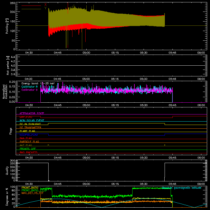The height and width of the screenshot is (210, 210).
Task: Select the BAD_PACKETS flag label
Action: click(29, 152)
